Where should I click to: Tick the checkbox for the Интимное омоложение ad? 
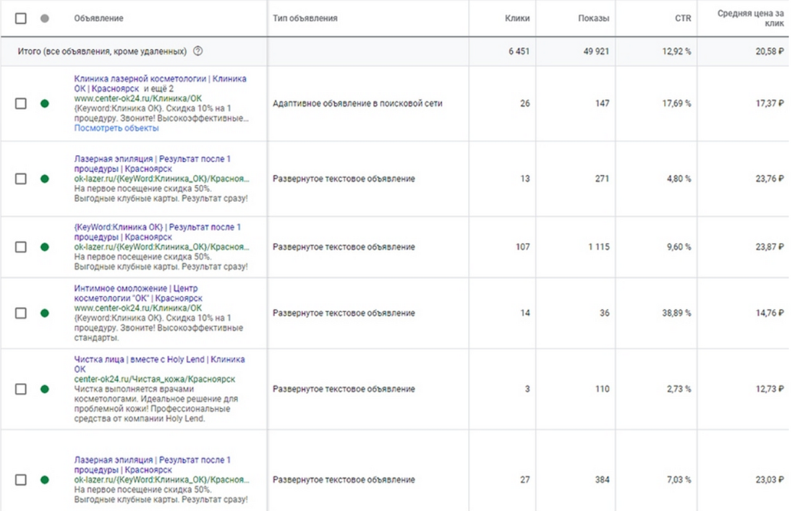[x=21, y=313]
